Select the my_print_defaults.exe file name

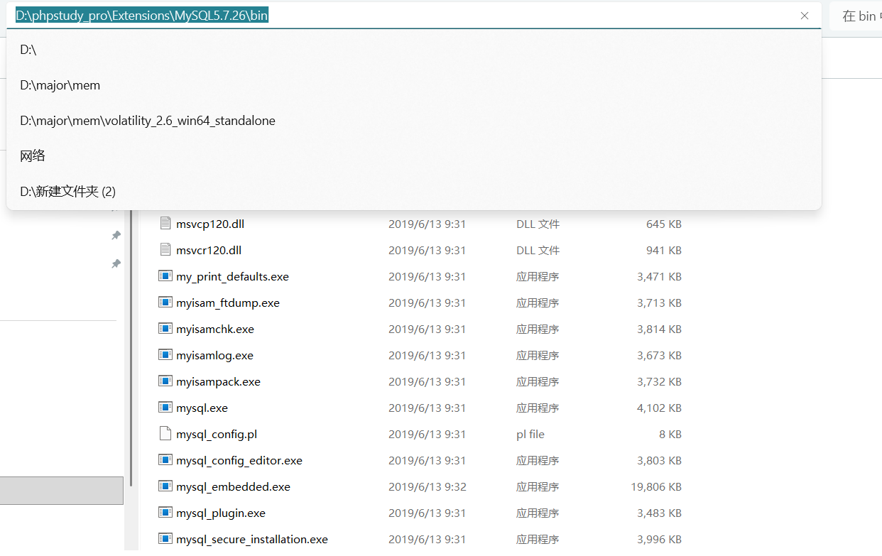coord(232,276)
